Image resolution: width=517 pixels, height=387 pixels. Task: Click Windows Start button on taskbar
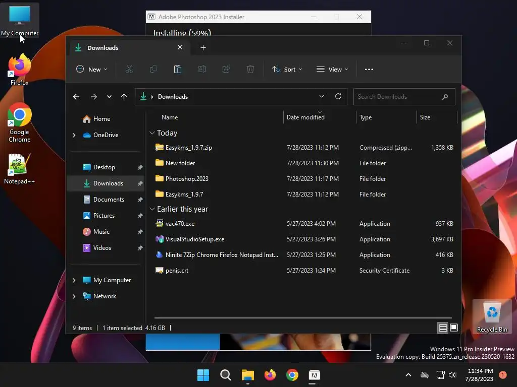203,375
